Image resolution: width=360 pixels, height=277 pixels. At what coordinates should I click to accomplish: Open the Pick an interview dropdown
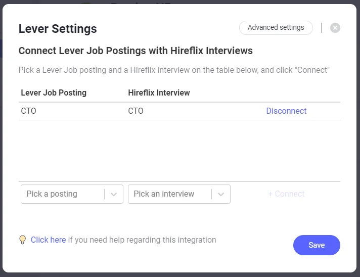coord(179,194)
